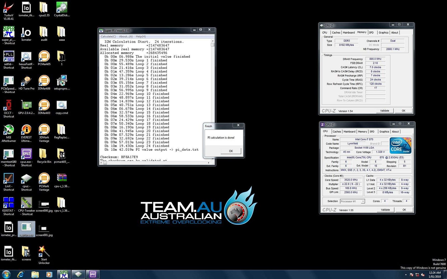Open hexusFastR Shortcut desktop icon
Image resolution: width=447 pixels, height=279 pixels.
click(26, 60)
